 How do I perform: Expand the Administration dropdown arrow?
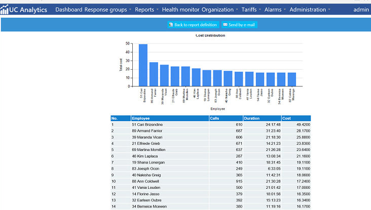coord(329,10)
